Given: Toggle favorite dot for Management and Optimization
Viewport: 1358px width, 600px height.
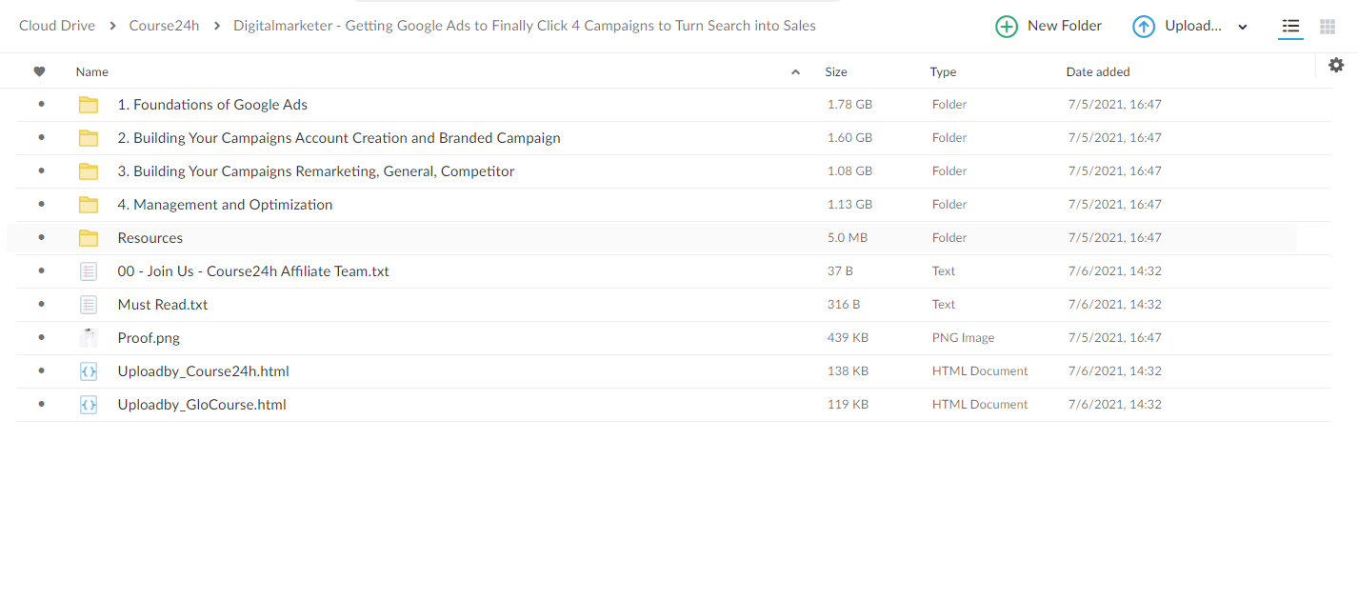Looking at the screenshot, I should click(x=41, y=205).
